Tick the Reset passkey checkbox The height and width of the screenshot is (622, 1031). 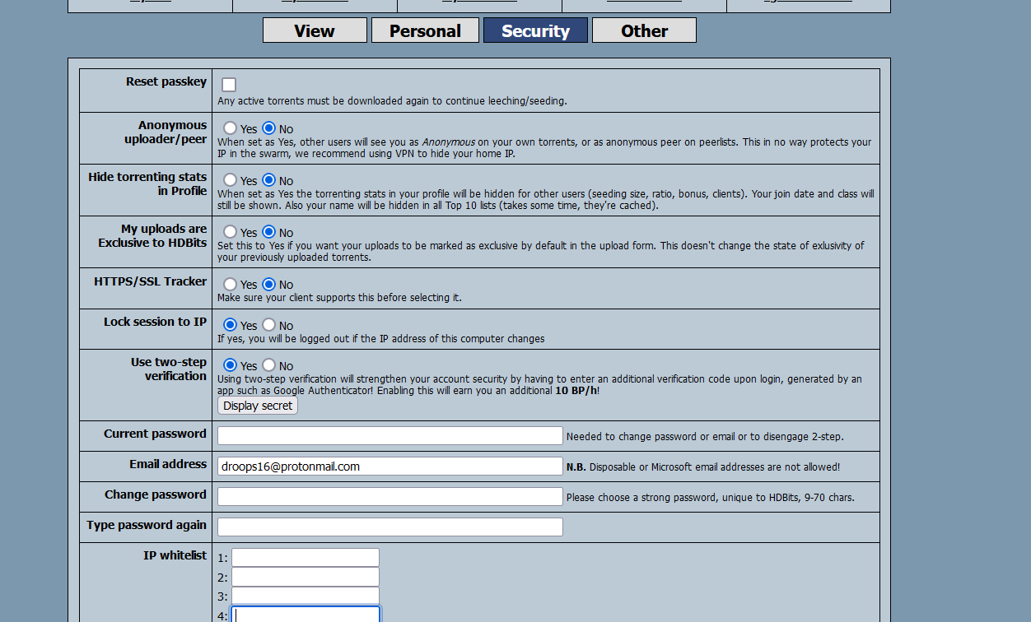[229, 85]
